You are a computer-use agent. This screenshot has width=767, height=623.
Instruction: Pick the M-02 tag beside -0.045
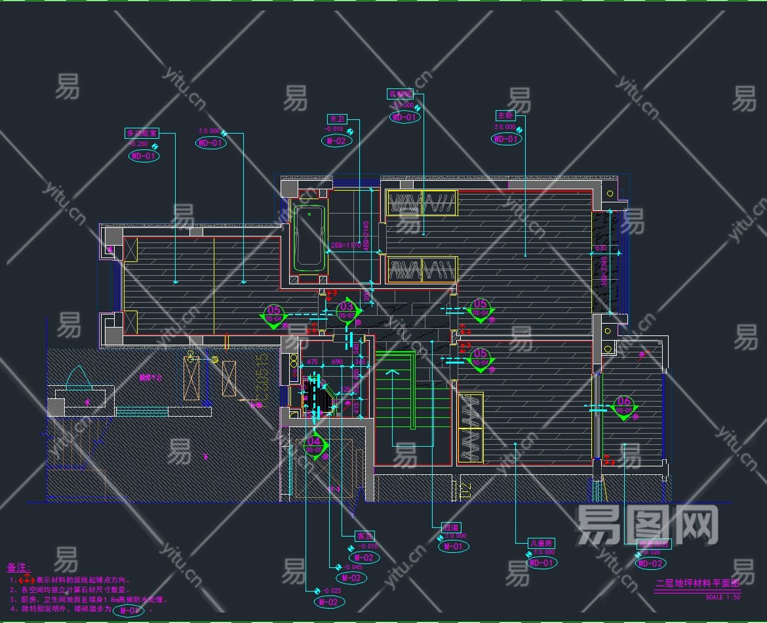coord(351,578)
